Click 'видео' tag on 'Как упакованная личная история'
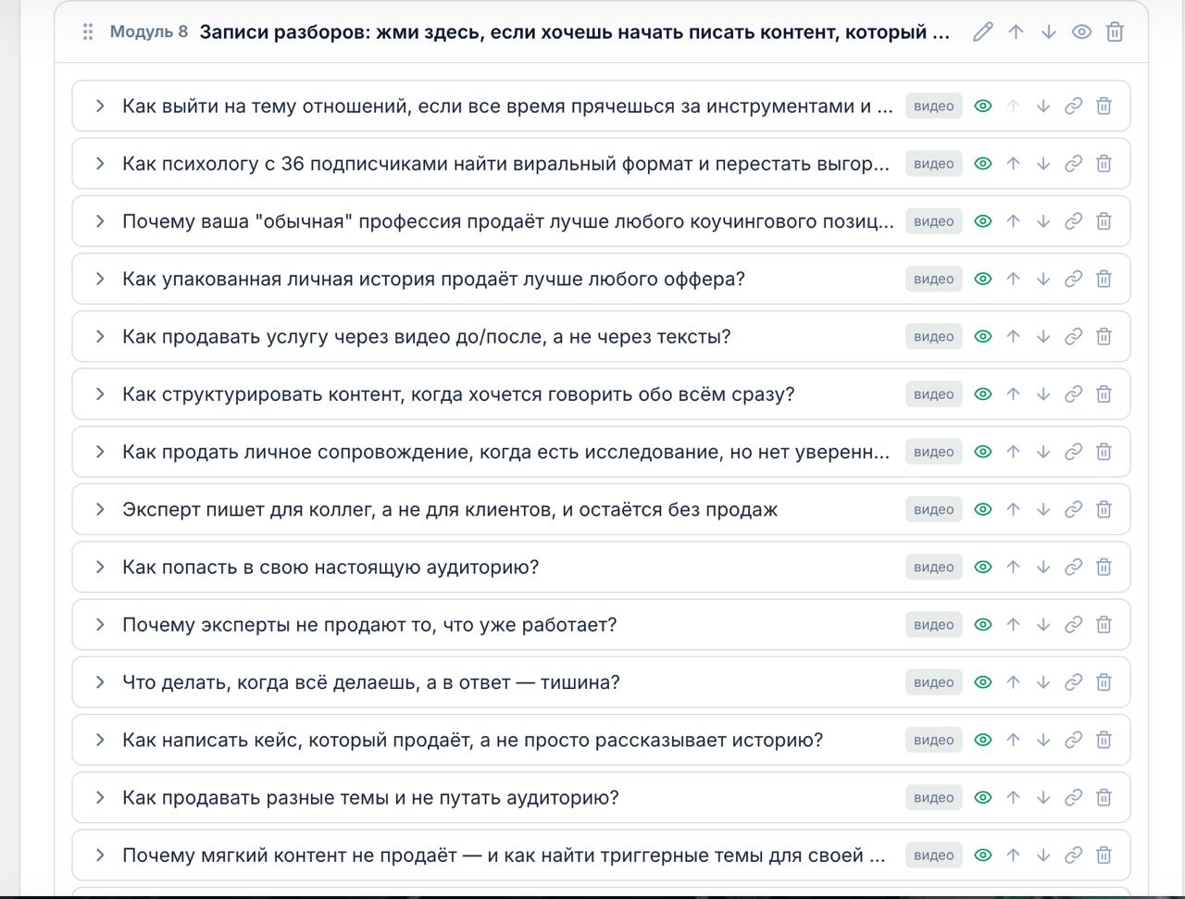This screenshot has width=1185, height=899. (933, 279)
